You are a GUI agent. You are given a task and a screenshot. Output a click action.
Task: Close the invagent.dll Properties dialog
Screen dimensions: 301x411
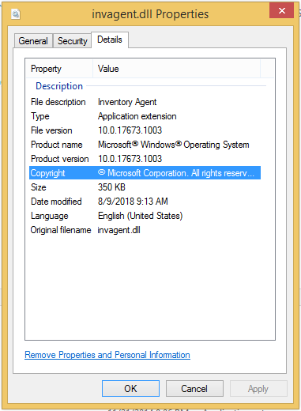point(281,10)
